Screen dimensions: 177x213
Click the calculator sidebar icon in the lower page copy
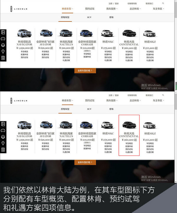coord(3,150)
